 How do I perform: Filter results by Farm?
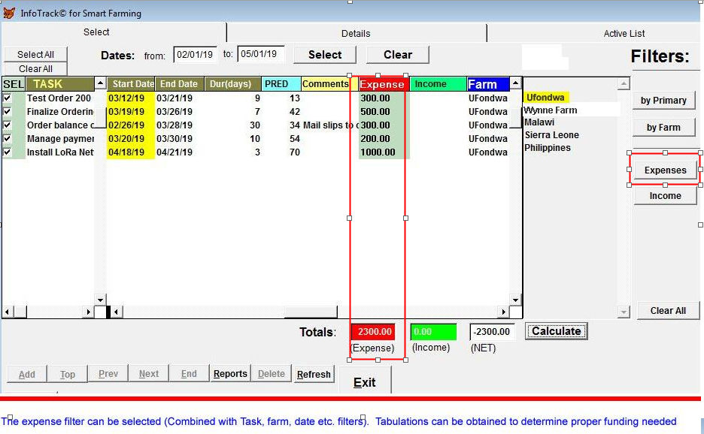pos(663,128)
